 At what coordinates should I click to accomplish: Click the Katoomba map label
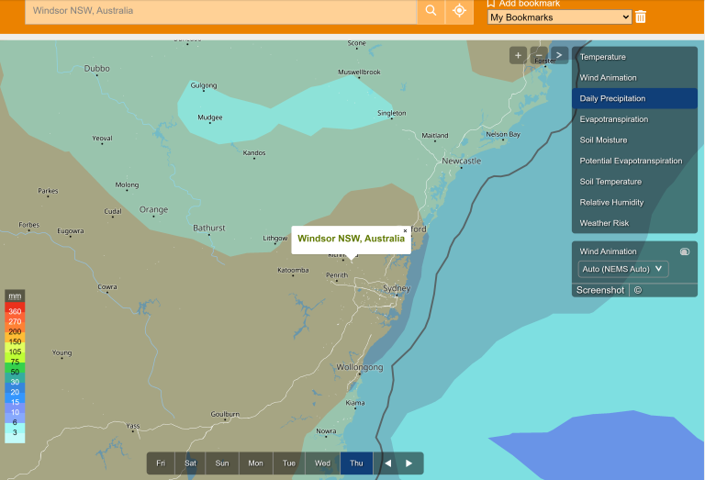click(293, 270)
